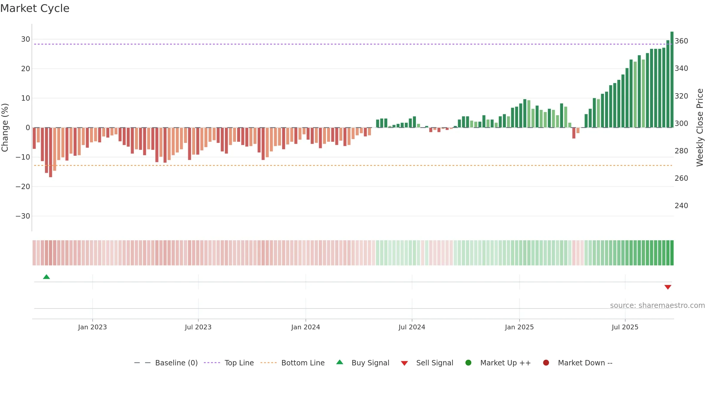Click the 'Market Cycle' chart title
Screen dimensions: 715x402
click(35, 8)
